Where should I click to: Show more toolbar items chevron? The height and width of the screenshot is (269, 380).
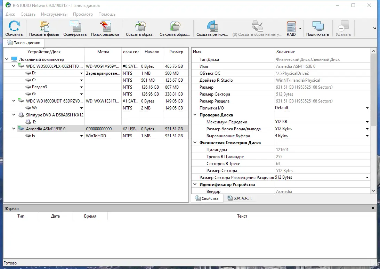(x=375, y=28)
